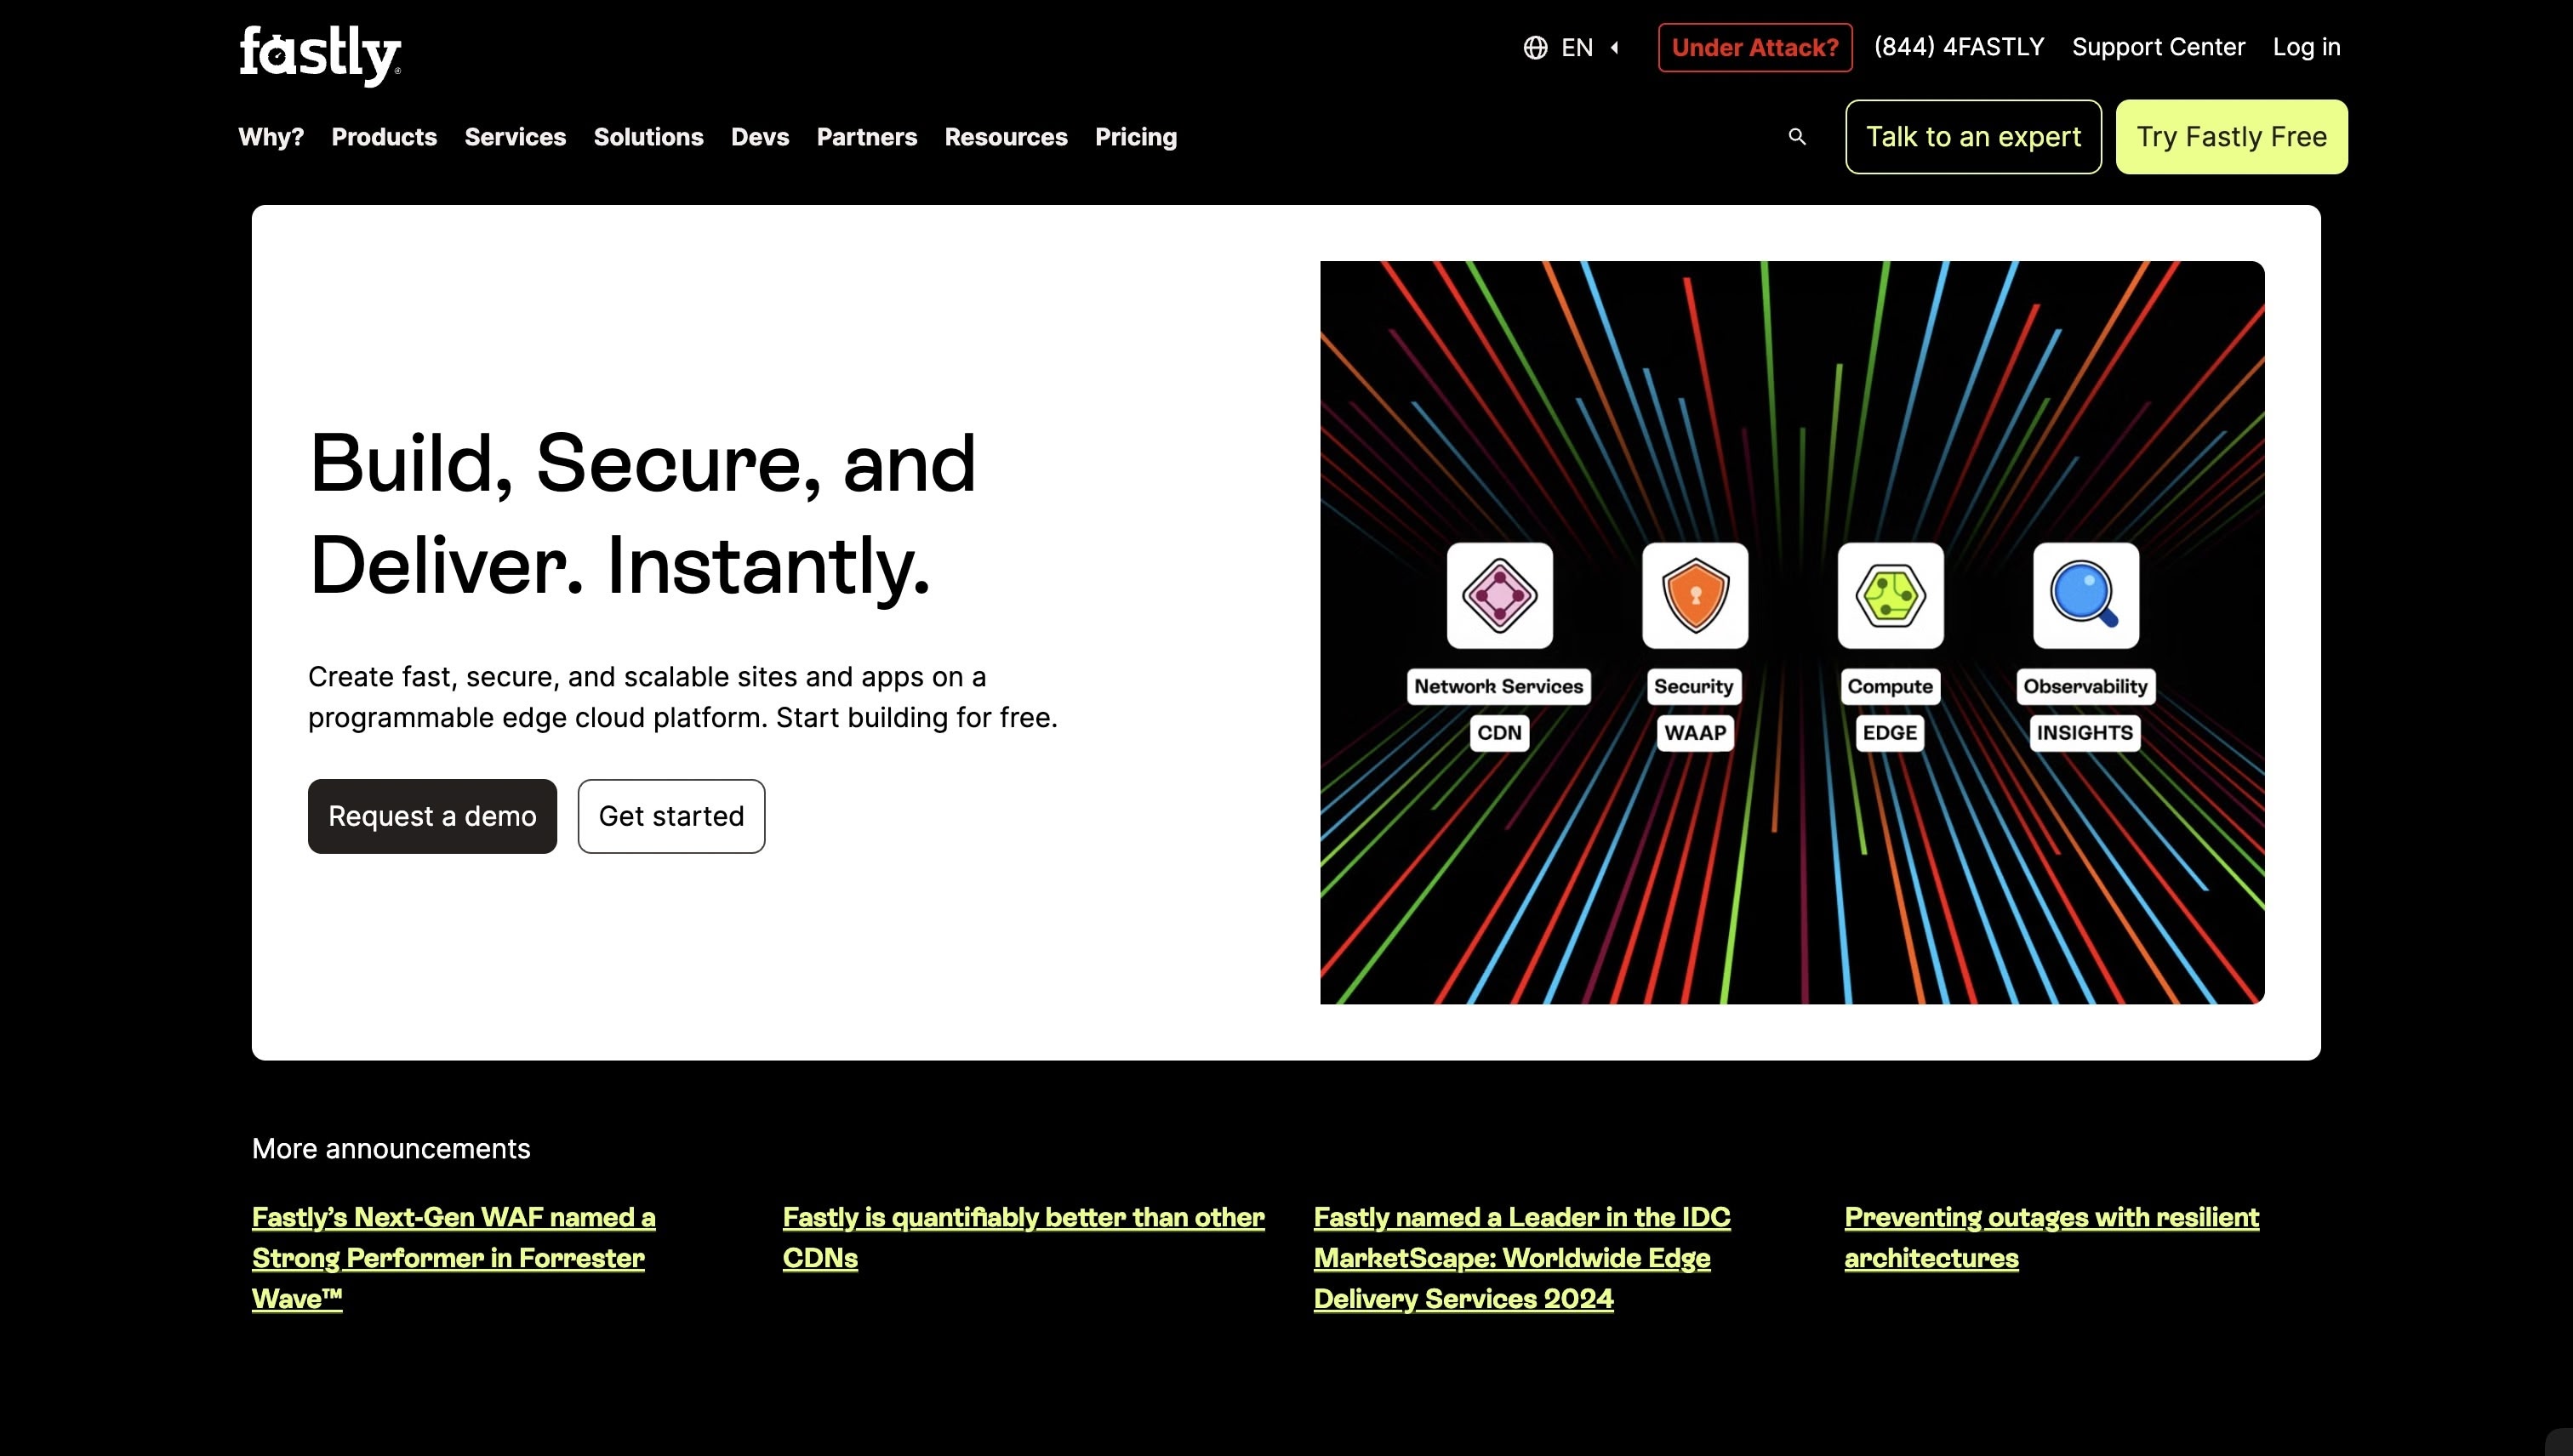Click the WAAP label
The image size is (2573, 1456).
(1695, 732)
